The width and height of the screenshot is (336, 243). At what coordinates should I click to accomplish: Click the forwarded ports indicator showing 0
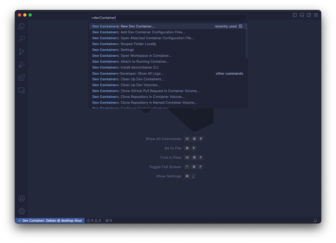click(x=109, y=221)
